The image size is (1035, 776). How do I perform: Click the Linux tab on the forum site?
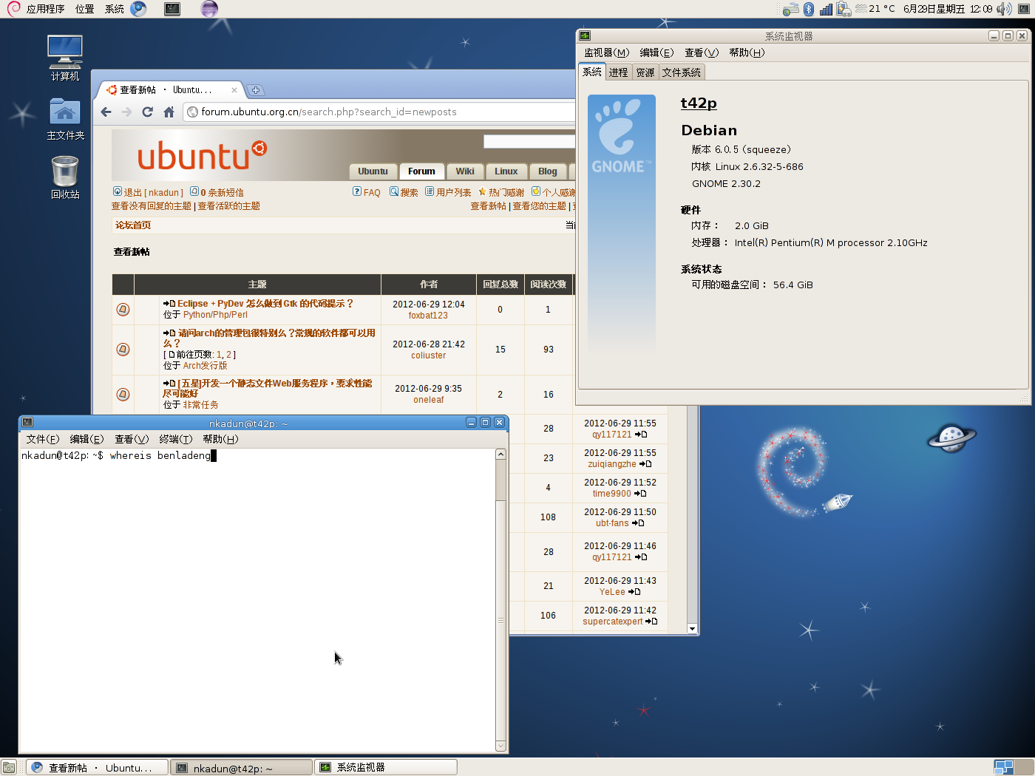(x=506, y=171)
